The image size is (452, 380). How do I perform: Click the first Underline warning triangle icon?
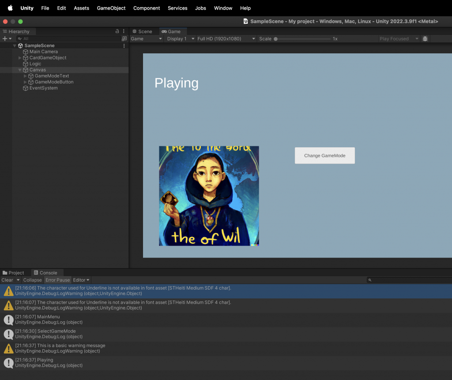coord(9,291)
